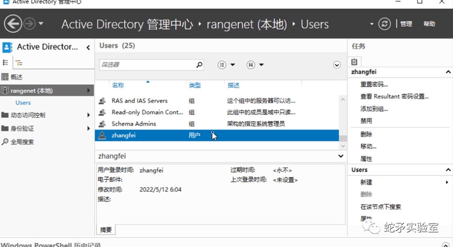Open 属性 for zhangfei

point(366,159)
